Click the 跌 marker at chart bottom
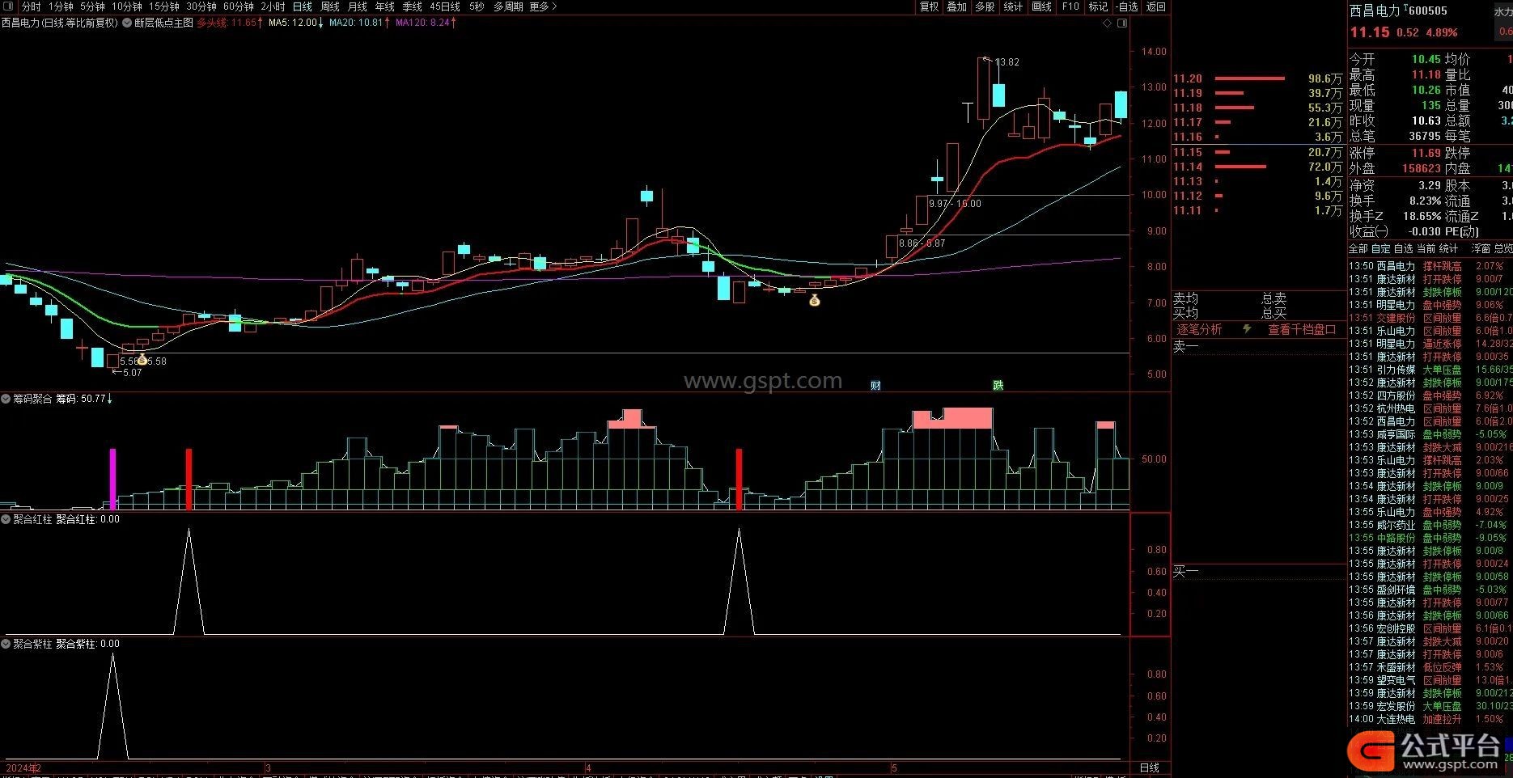 pos(998,386)
